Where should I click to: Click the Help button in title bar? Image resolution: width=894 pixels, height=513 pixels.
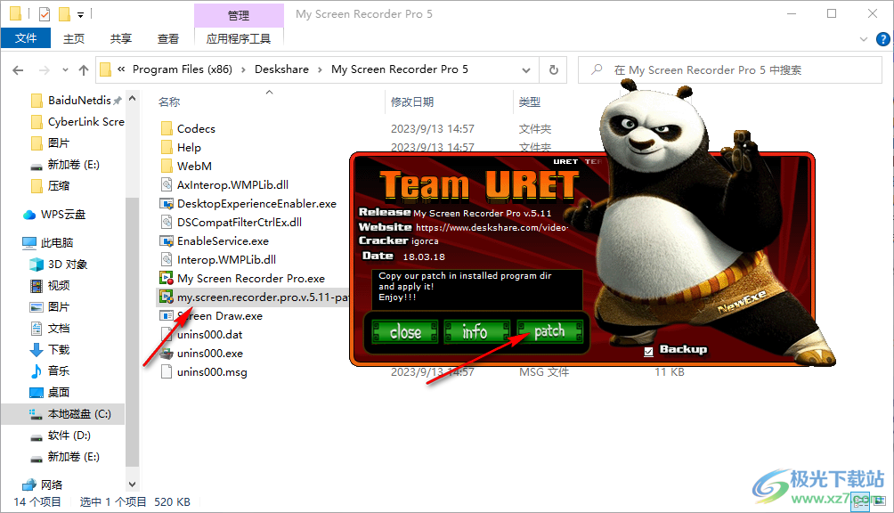tap(882, 38)
